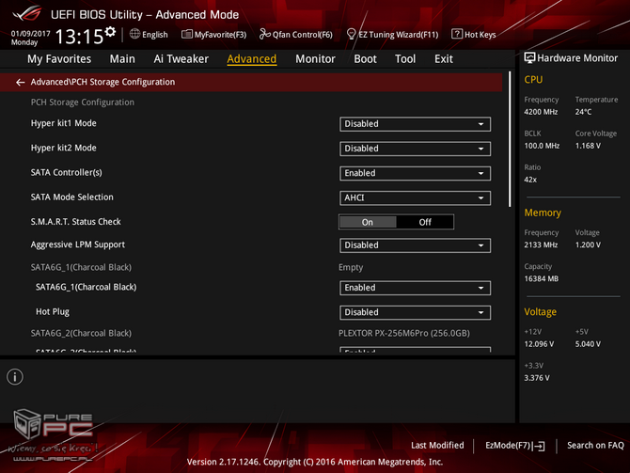Open the Hot Plug dropdown
Image resolution: width=630 pixels, height=473 pixels.
[415, 312]
